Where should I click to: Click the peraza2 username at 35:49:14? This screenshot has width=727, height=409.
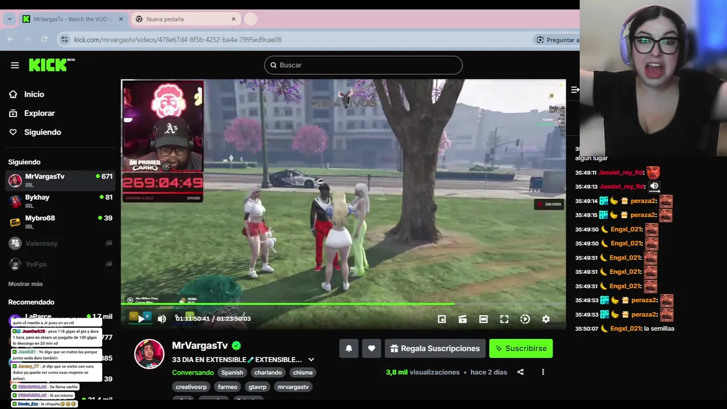(x=644, y=201)
